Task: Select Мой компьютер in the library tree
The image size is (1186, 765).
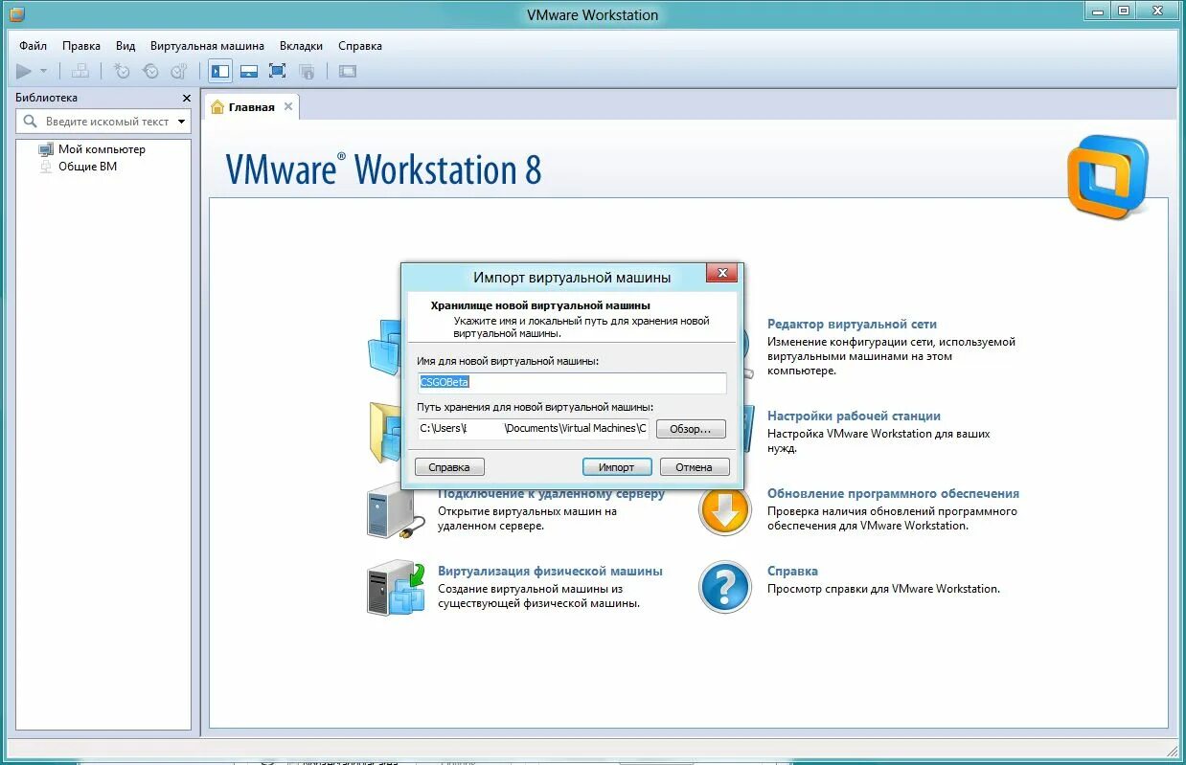Action: click(x=102, y=149)
